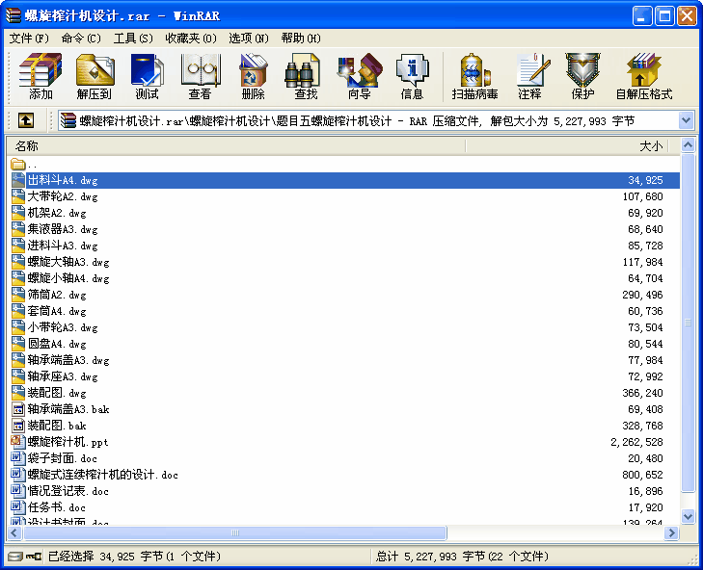Launch the 向导 (Wizard) icon
The height and width of the screenshot is (570, 703).
(x=359, y=76)
